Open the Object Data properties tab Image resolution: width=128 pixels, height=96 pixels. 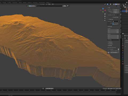pos(123,59)
